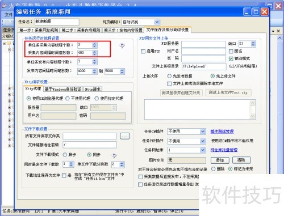Choose 同步 file download mode
The image size is (284, 216).
tap(89, 155)
